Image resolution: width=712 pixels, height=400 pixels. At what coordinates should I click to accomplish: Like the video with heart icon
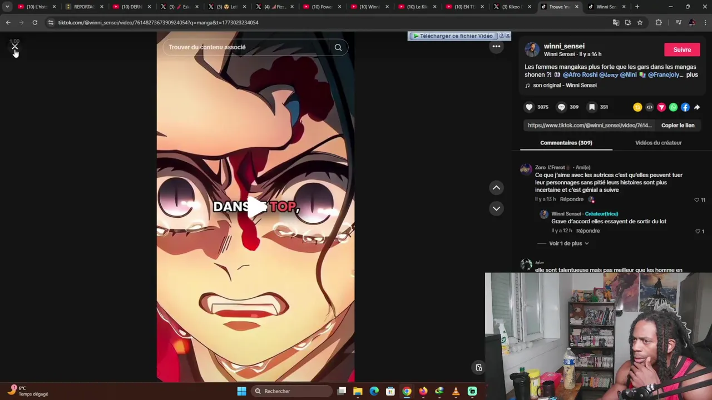tap(529, 107)
